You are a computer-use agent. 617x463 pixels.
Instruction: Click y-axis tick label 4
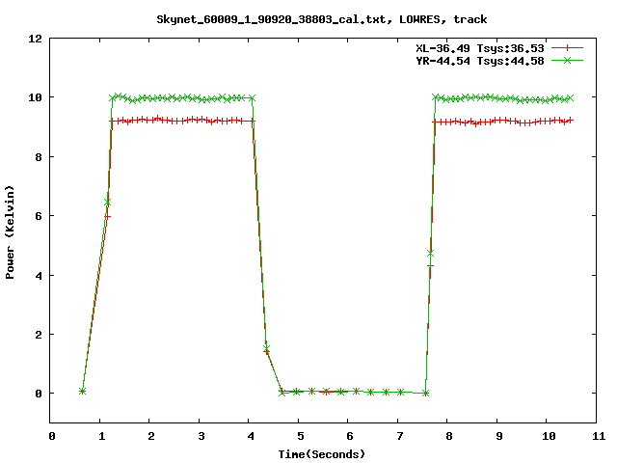click(x=39, y=276)
